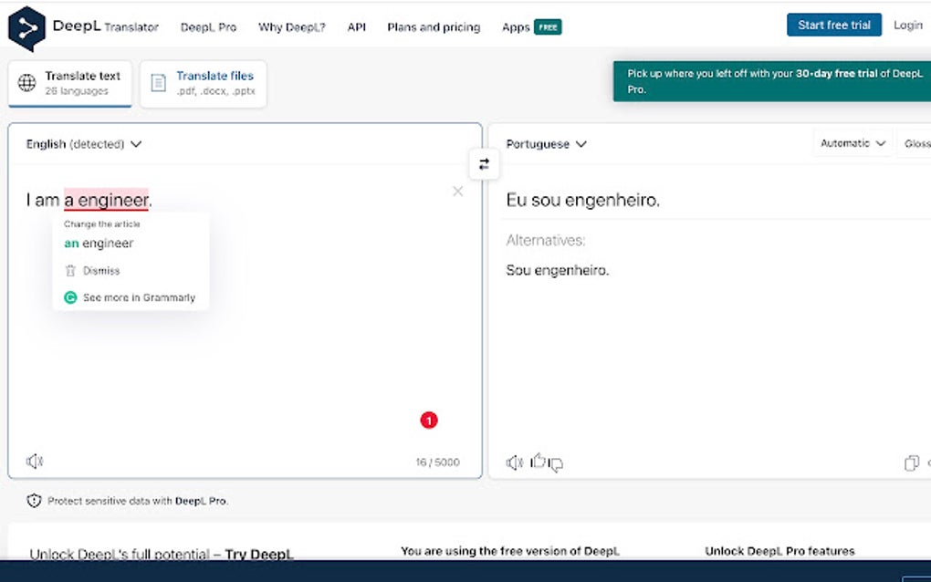Select the alternative 'Sou engenheiro.'
Screen dimensions: 931x582
558,271
